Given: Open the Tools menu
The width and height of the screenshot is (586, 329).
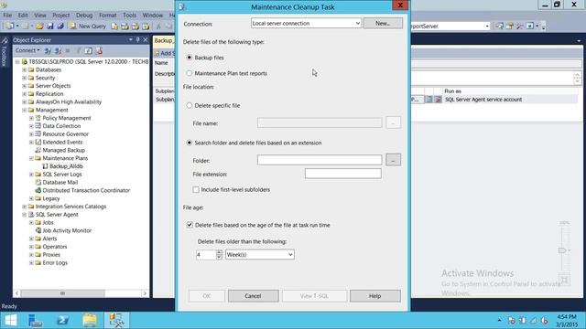Looking at the screenshot, I should click(x=129, y=16).
